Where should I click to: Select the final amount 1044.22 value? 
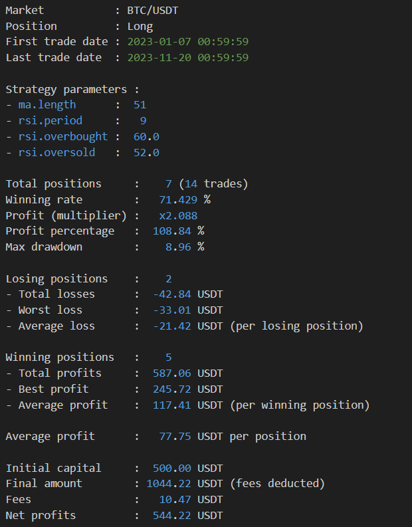[x=169, y=484]
